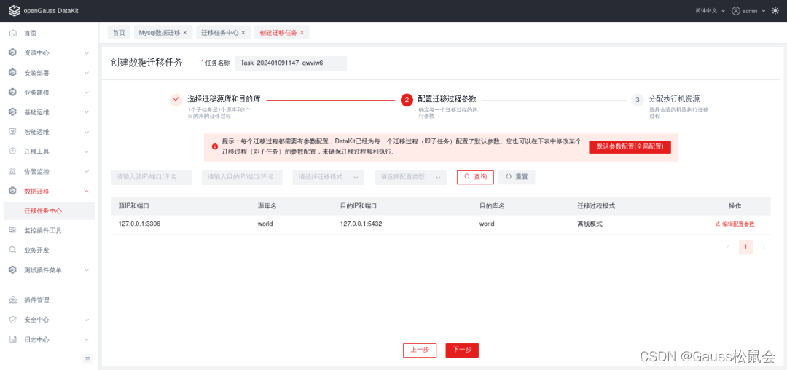Click the 默认参数配置(全局配置) button
This screenshot has height=370, width=787.
pyautogui.click(x=630, y=147)
